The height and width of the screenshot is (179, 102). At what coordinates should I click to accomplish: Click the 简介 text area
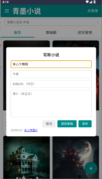coord(51,104)
